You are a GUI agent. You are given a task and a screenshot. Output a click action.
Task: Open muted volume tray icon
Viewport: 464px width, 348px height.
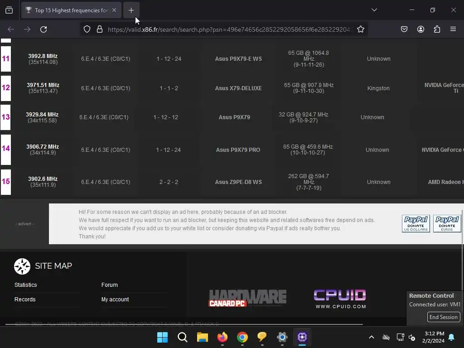pyautogui.click(x=412, y=337)
